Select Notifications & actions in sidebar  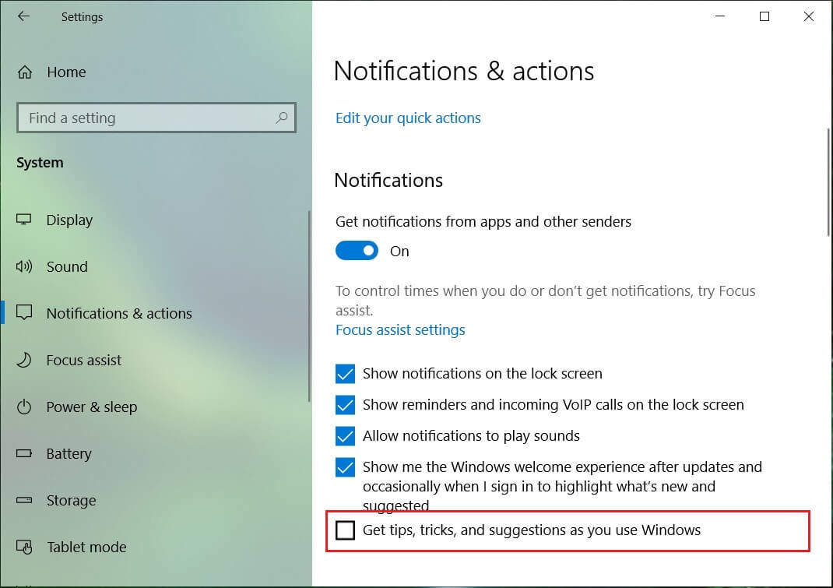(x=119, y=313)
